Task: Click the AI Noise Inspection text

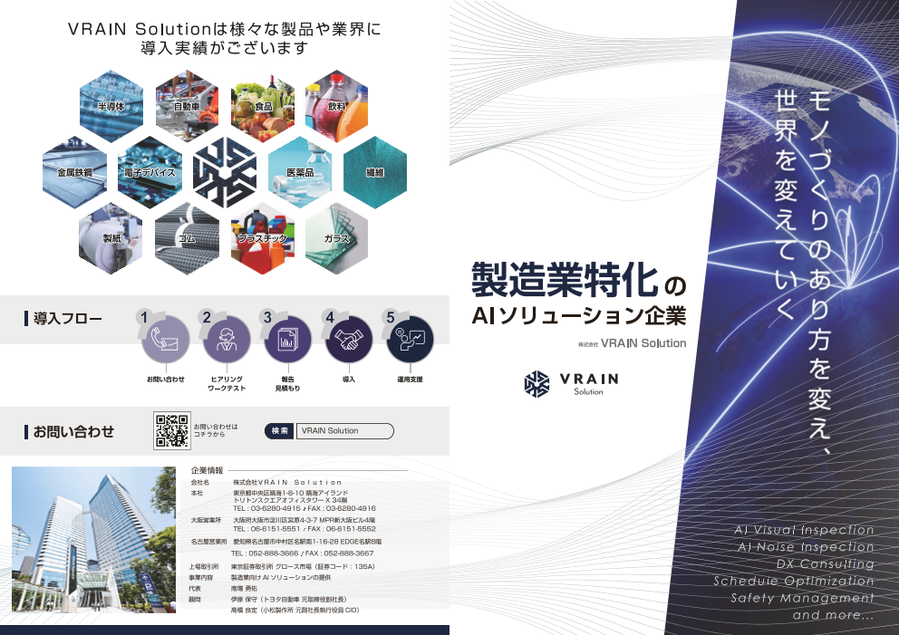Action: [x=806, y=547]
